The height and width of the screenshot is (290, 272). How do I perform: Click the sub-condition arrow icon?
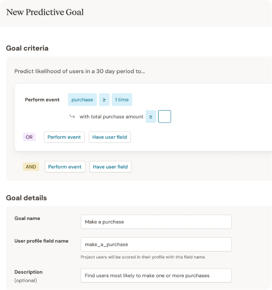click(72, 116)
